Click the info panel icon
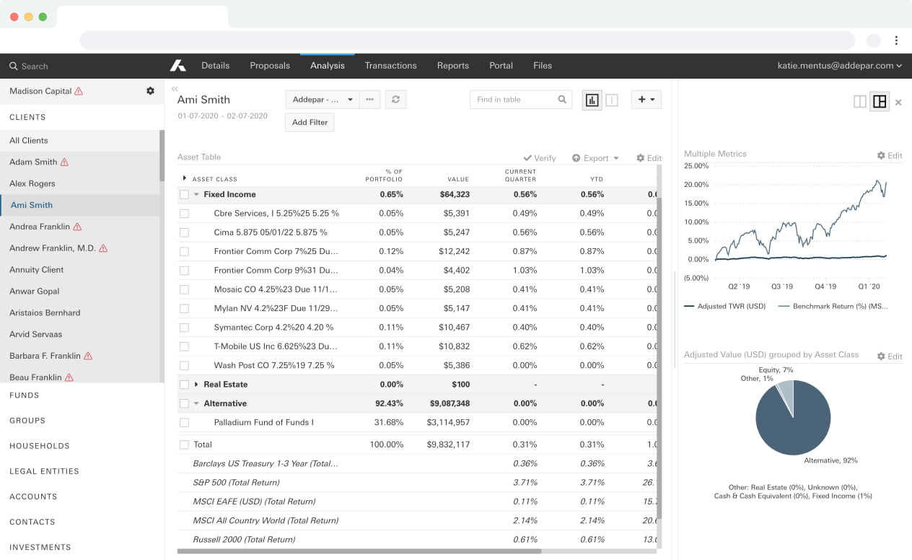Screen dimensions: 912x560 pyautogui.click(x=612, y=100)
